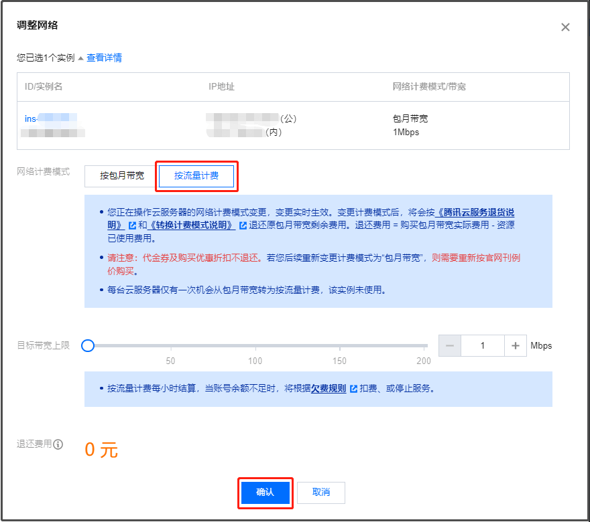Focus the Mbps bandwidth value field

(x=482, y=345)
